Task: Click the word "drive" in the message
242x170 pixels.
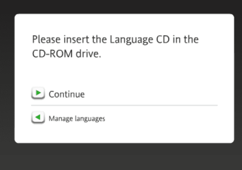Action: click(x=89, y=54)
